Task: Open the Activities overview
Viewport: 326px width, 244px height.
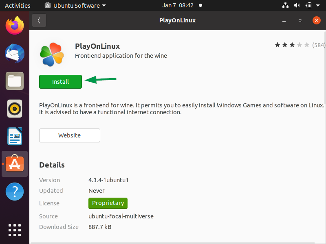Action: (x=18, y=5)
